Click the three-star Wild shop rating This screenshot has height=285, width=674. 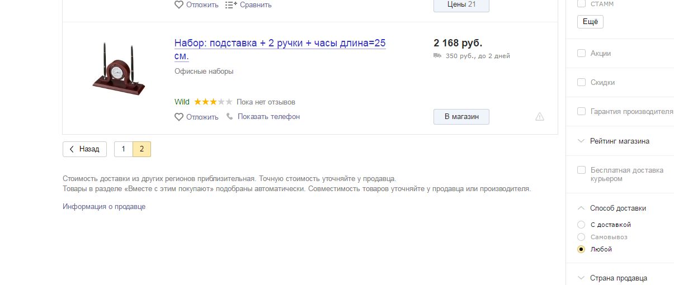point(213,102)
